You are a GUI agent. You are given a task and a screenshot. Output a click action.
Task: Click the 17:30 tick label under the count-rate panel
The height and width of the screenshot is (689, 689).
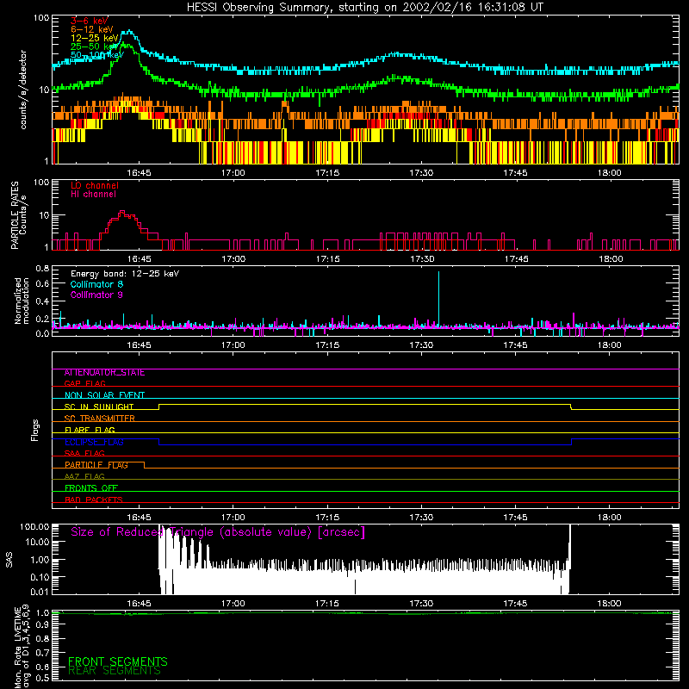point(421,173)
